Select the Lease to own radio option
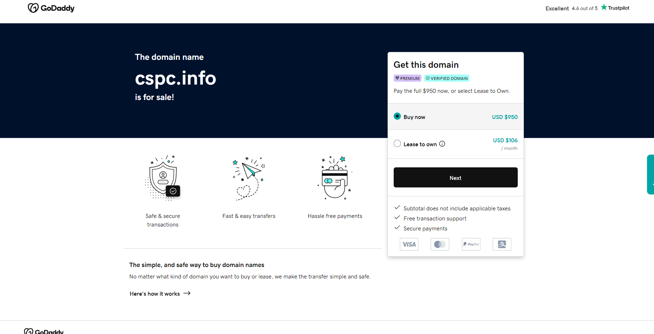 pos(397,144)
